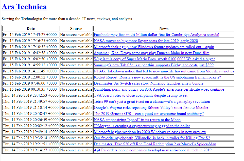244x161 pixels.
Task: Open Apple enterprise certificate woes article
Action: (159, 89)
